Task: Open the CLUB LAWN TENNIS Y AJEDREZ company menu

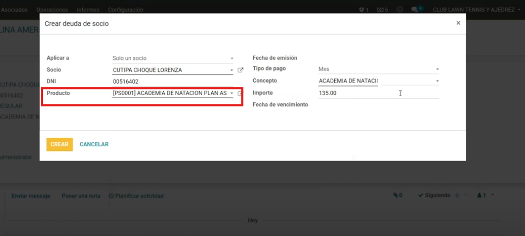Action: [477, 10]
